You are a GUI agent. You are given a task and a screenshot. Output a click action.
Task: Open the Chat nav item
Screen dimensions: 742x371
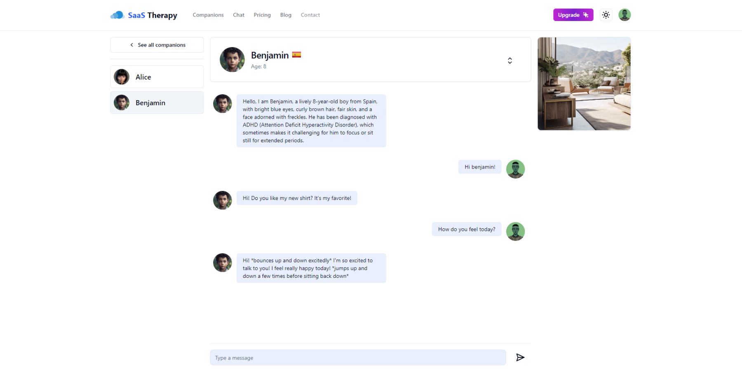pyautogui.click(x=239, y=15)
